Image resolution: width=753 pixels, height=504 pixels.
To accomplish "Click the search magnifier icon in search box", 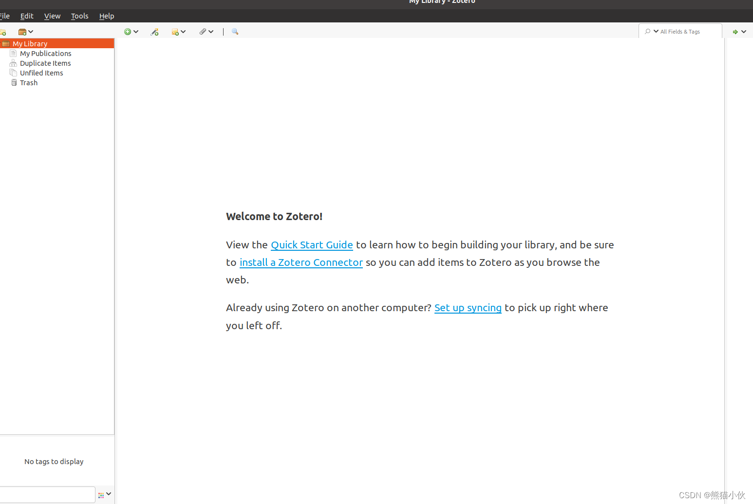I will 648,32.
